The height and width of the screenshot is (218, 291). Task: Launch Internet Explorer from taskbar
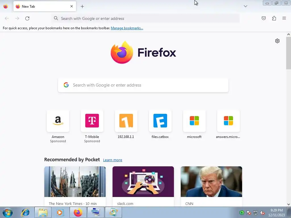[x=25, y=212]
